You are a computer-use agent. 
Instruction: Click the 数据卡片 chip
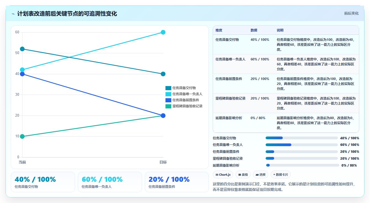coord(281,175)
